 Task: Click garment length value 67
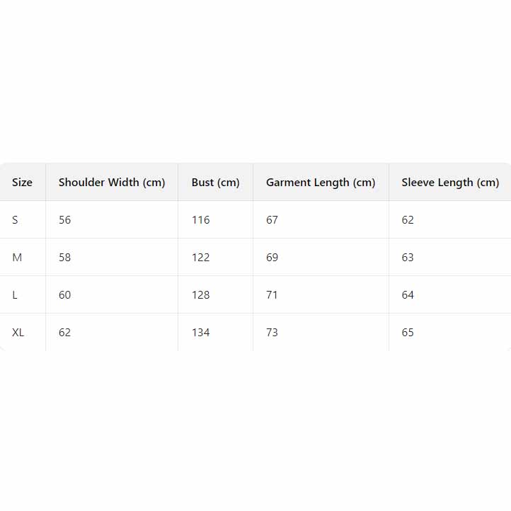point(272,220)
